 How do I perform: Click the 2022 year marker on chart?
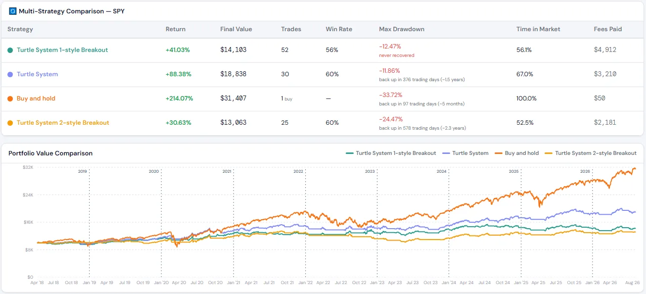pos(298,171)
